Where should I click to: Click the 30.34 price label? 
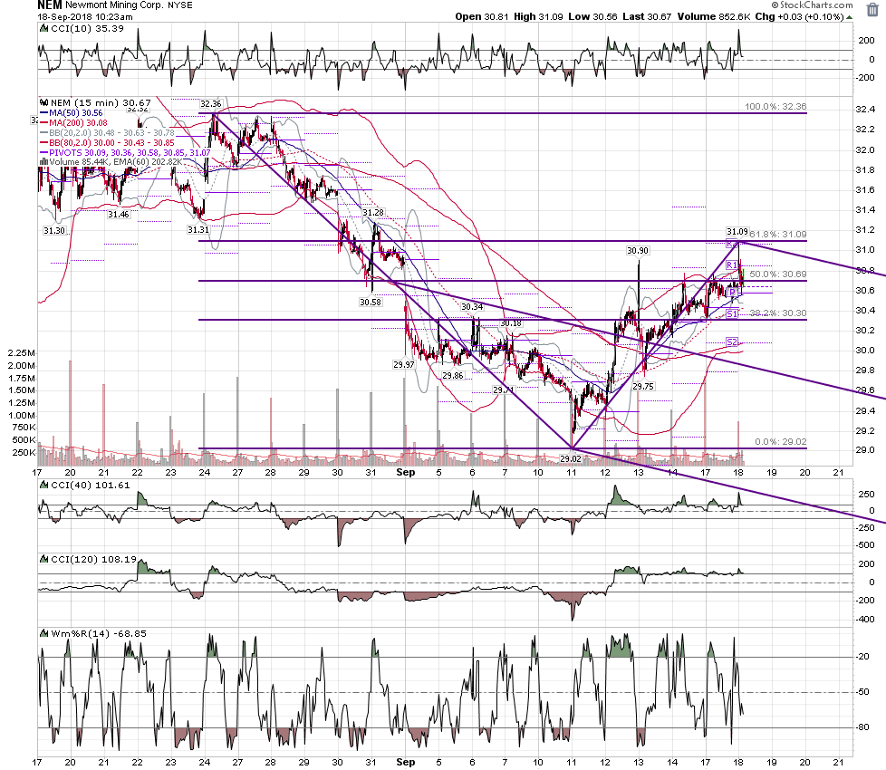(472, 307)
